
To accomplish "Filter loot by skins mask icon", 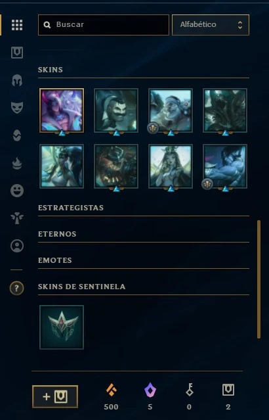I will click(x=17, y=108).
